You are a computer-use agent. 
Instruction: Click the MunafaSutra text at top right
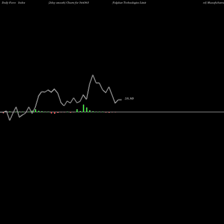pos(215,3)
